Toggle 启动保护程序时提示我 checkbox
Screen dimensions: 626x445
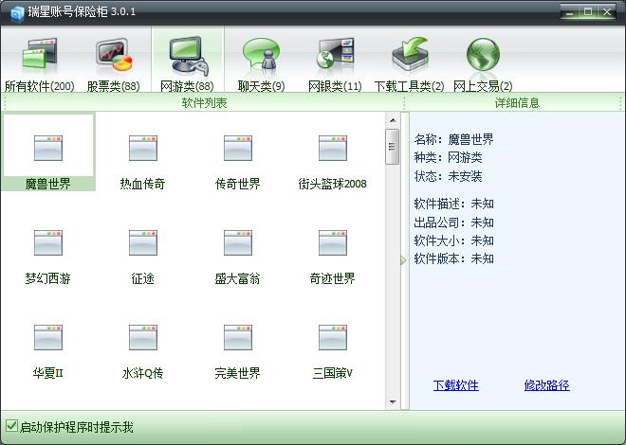click(x=12, y=425)
